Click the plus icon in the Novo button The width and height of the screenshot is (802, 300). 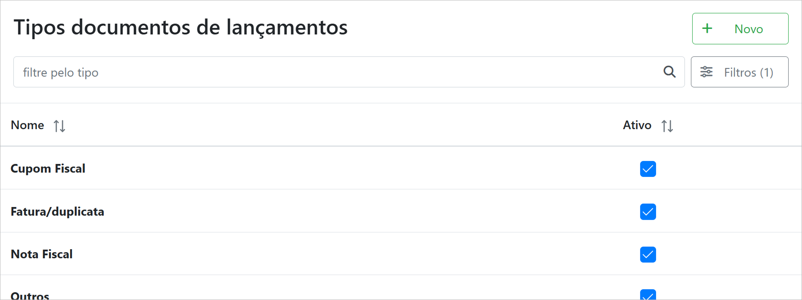click(707, 28)
